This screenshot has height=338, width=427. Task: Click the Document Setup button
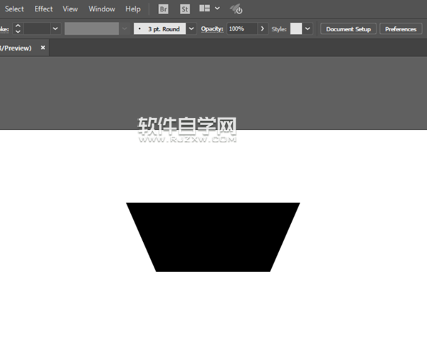348,29
